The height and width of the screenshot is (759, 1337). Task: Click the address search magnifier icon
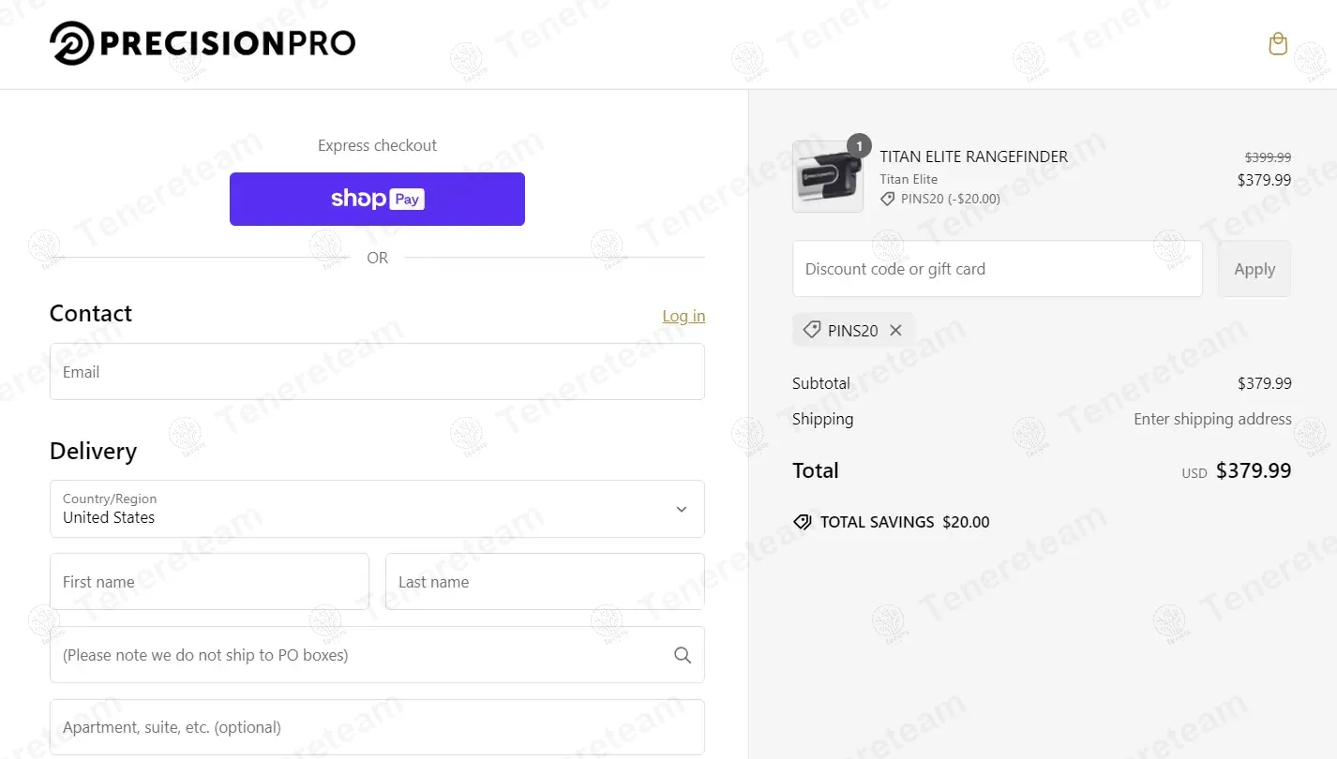pos(683,655)
